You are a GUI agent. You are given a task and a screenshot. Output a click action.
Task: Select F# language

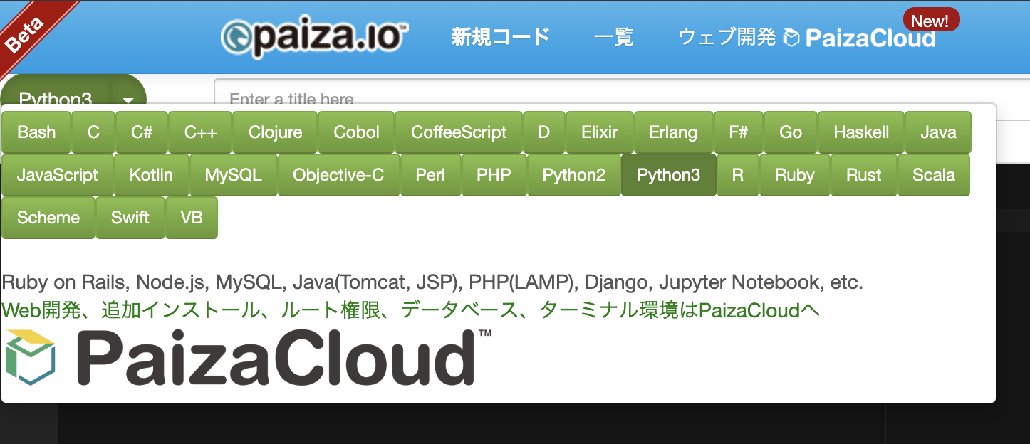coord(738,132)
